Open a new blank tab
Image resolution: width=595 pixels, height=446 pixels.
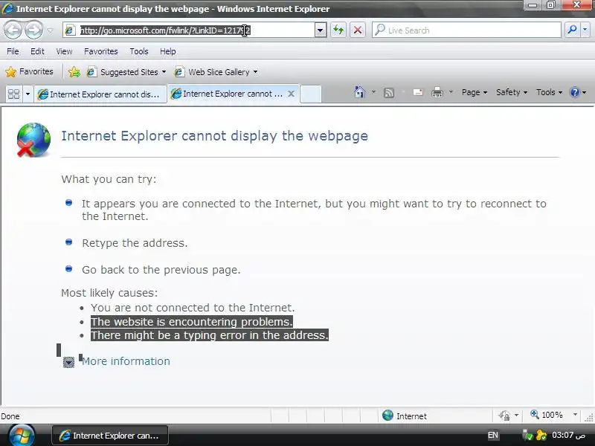(x=311, y=94)
